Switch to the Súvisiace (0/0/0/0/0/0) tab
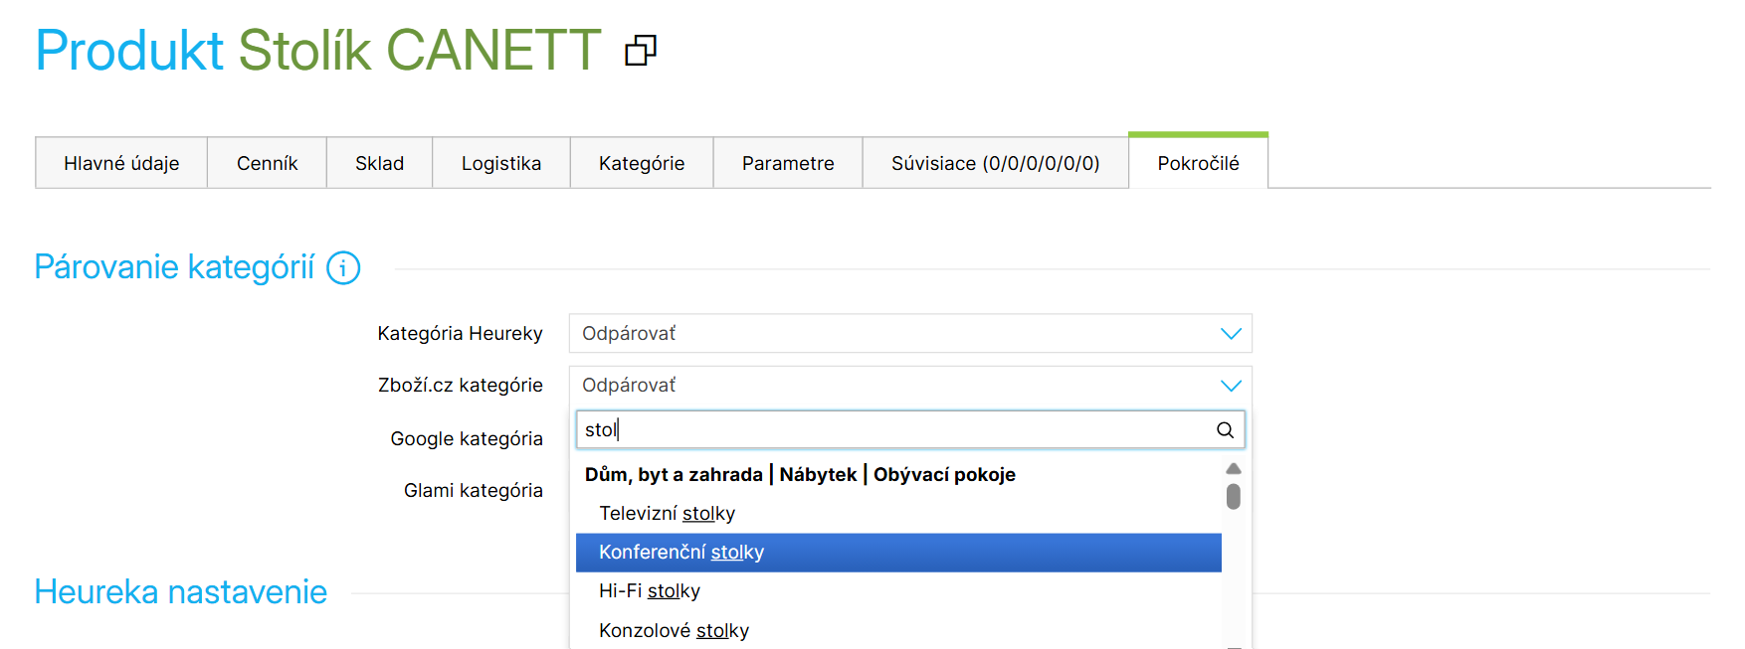Image resolution: width=1745 pixels, height=649 pixels. click(994, 162)
